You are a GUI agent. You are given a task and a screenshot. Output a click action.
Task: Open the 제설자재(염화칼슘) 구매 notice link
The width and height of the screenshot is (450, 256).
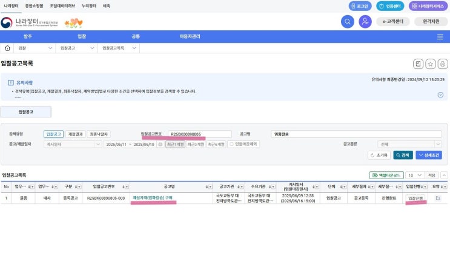point(153,199)
